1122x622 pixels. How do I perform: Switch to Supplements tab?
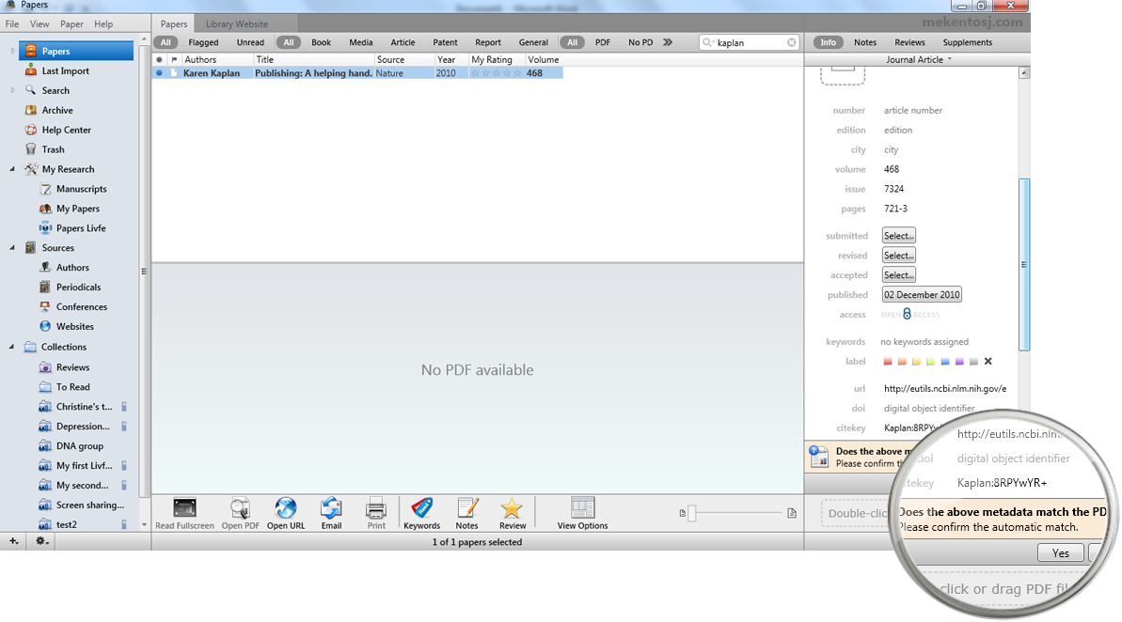click(x=968, y=42)
